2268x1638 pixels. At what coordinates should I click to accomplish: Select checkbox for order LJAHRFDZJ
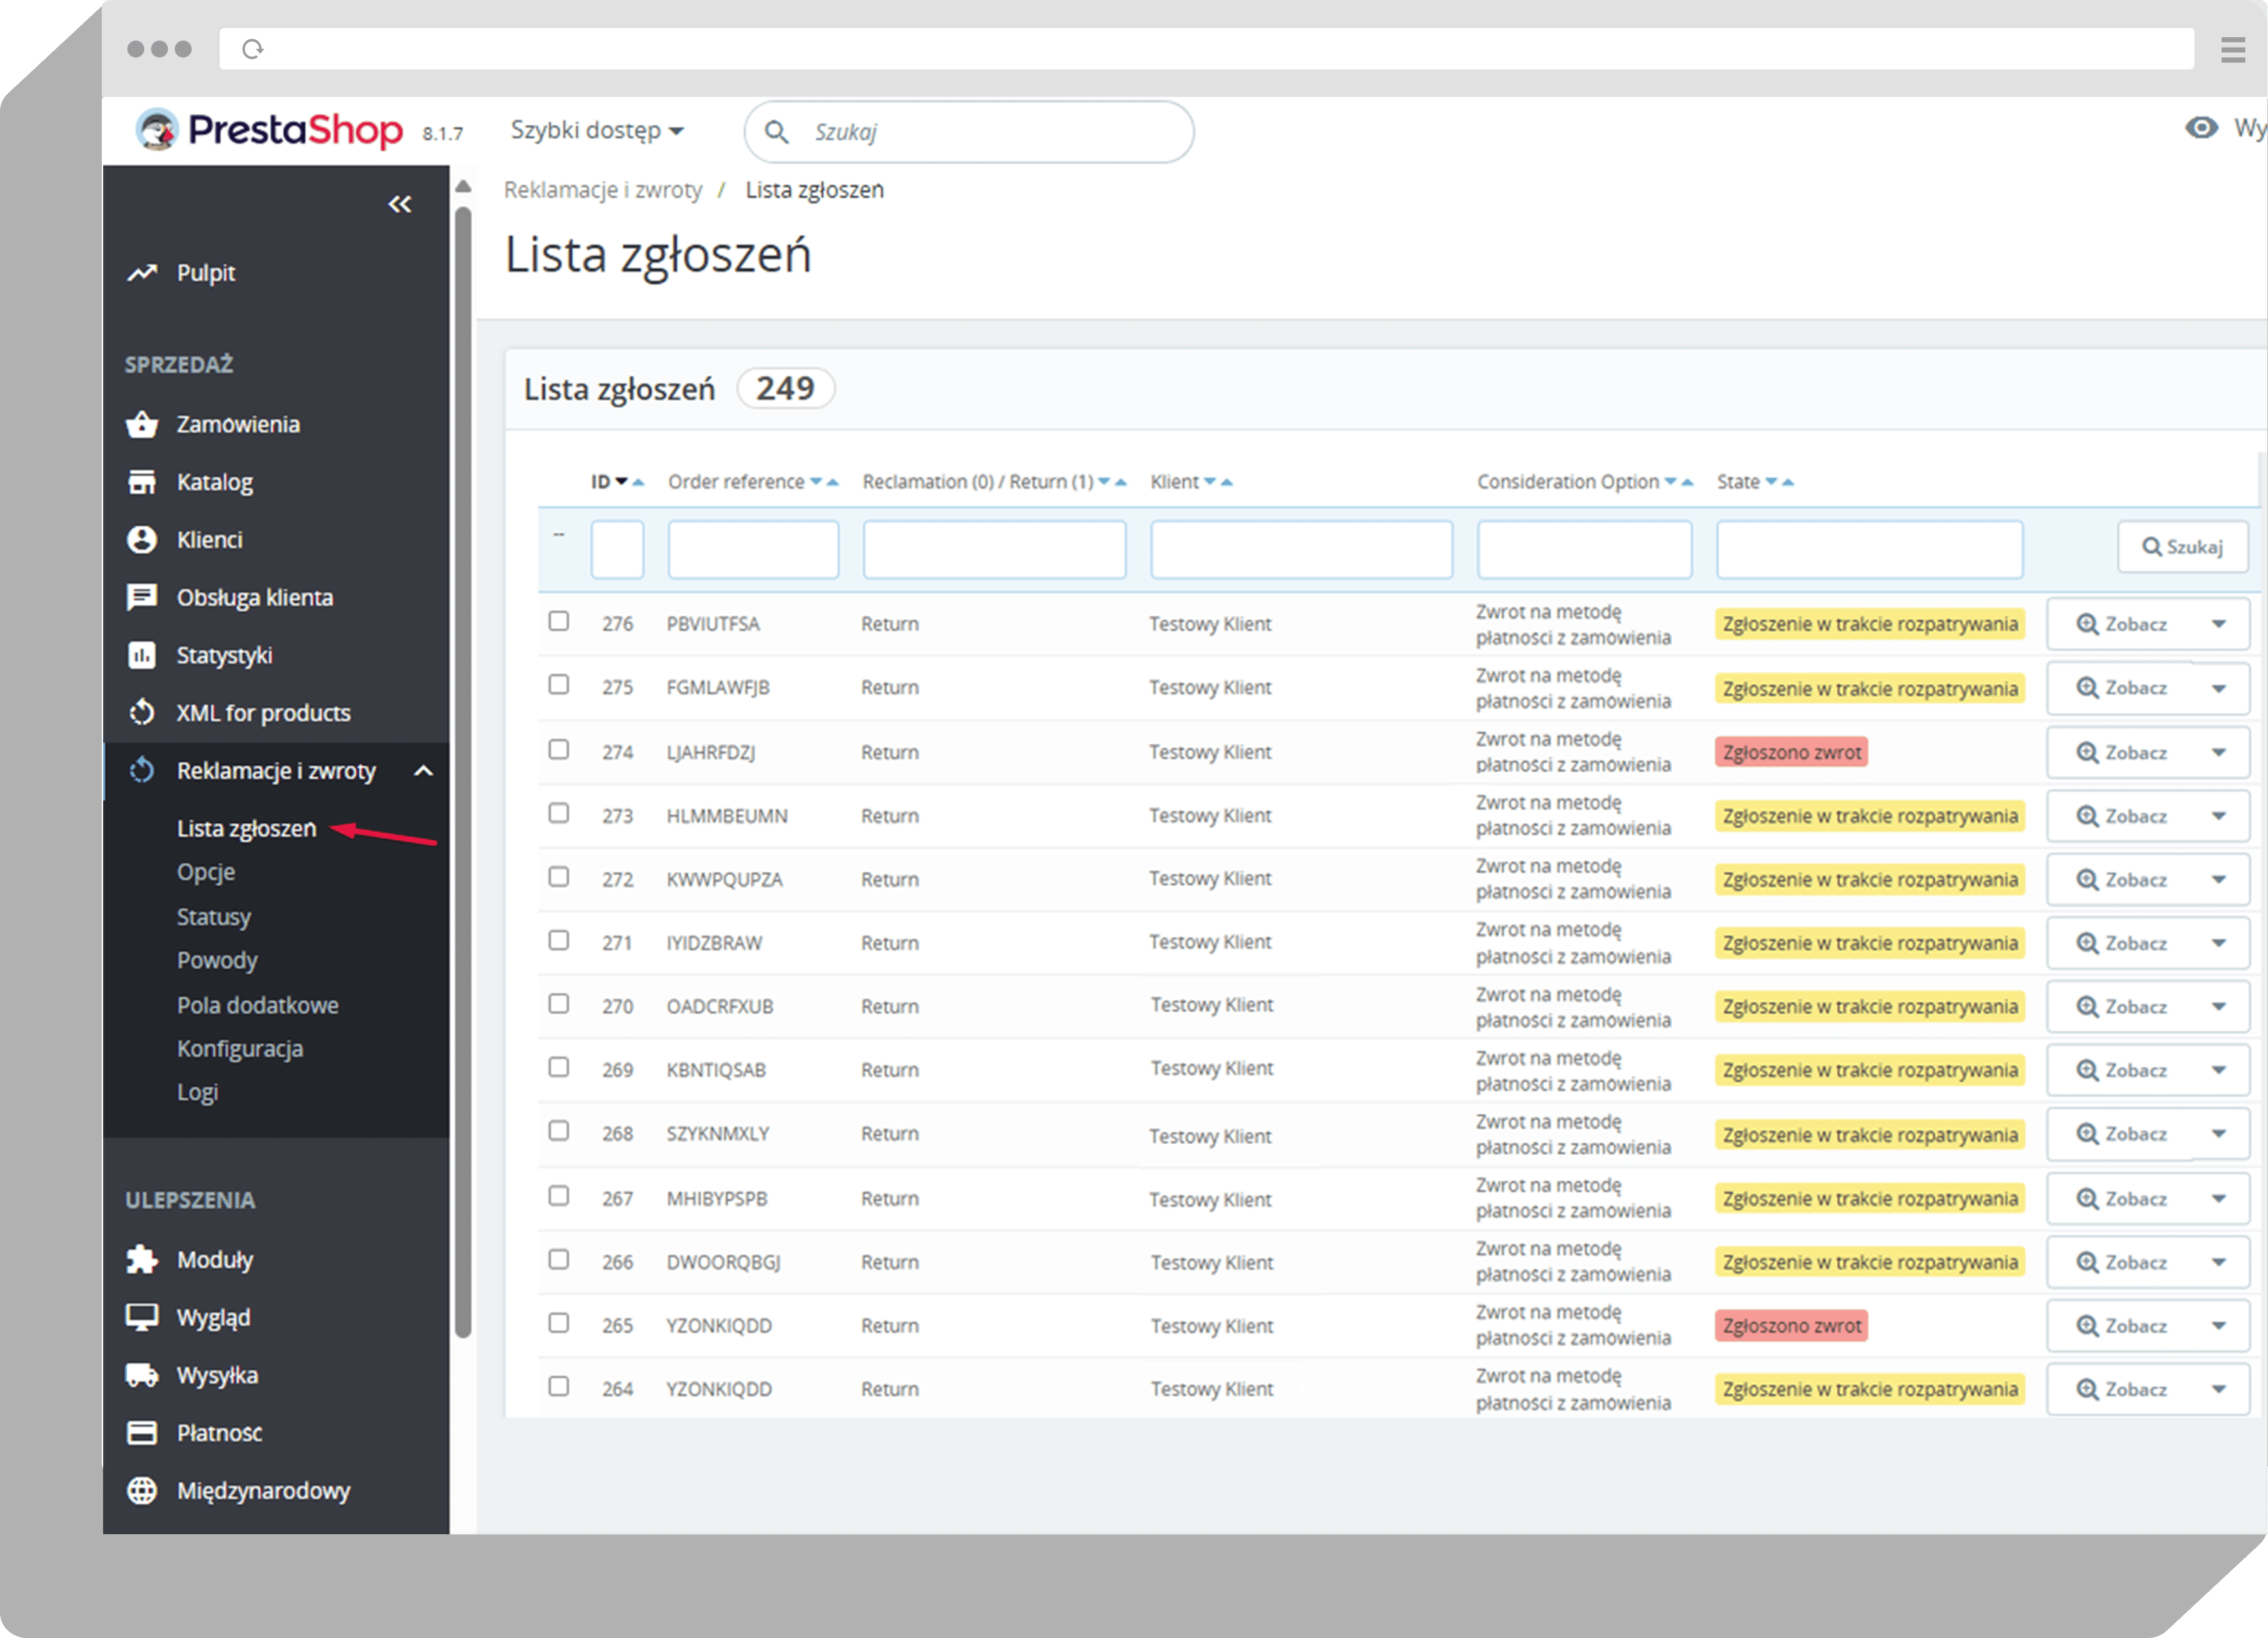[559, 750]
